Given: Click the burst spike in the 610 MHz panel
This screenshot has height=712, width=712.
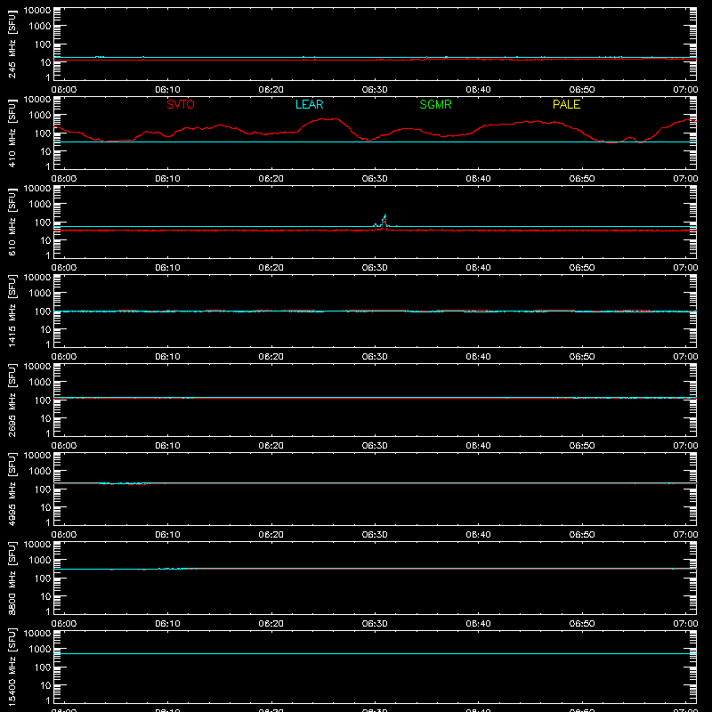Looking at the screenshot, I should [384, 221].
